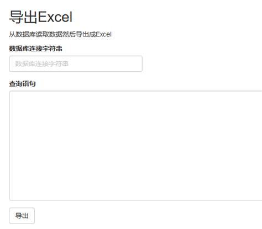The image size is (262, 229).
Task: Set focus to the SQL query statement box
Action: [x=135, y=146]
